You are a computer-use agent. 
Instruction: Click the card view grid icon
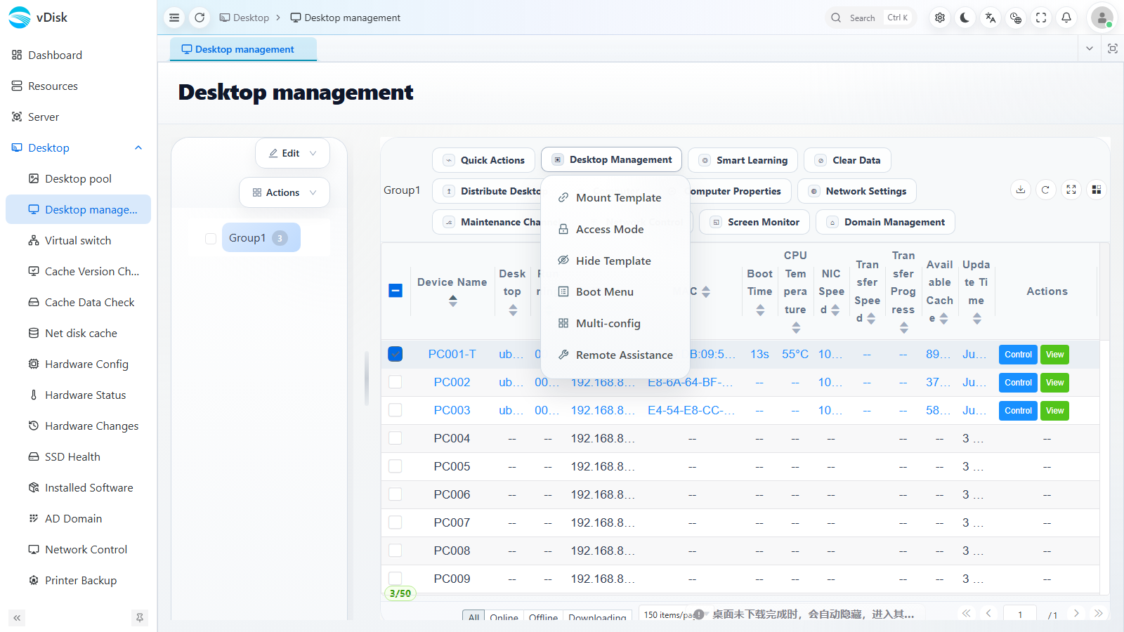click(1097, 190)
